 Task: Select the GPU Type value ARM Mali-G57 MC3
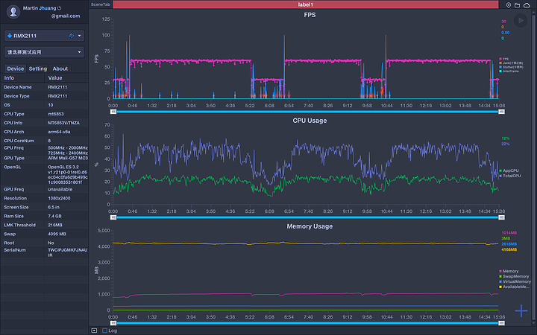pos(68,158)
